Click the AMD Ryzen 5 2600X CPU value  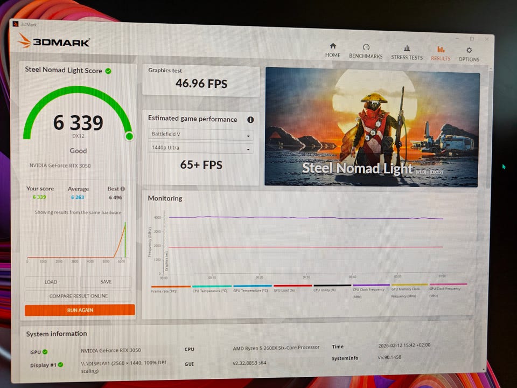276,348
